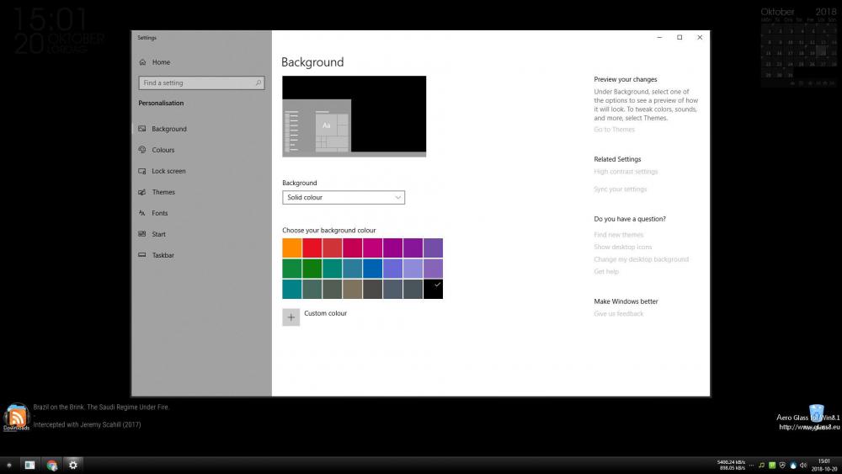842x474 pixels.
Task: Expand the Background type dropdown
Action: pos(344,198)
